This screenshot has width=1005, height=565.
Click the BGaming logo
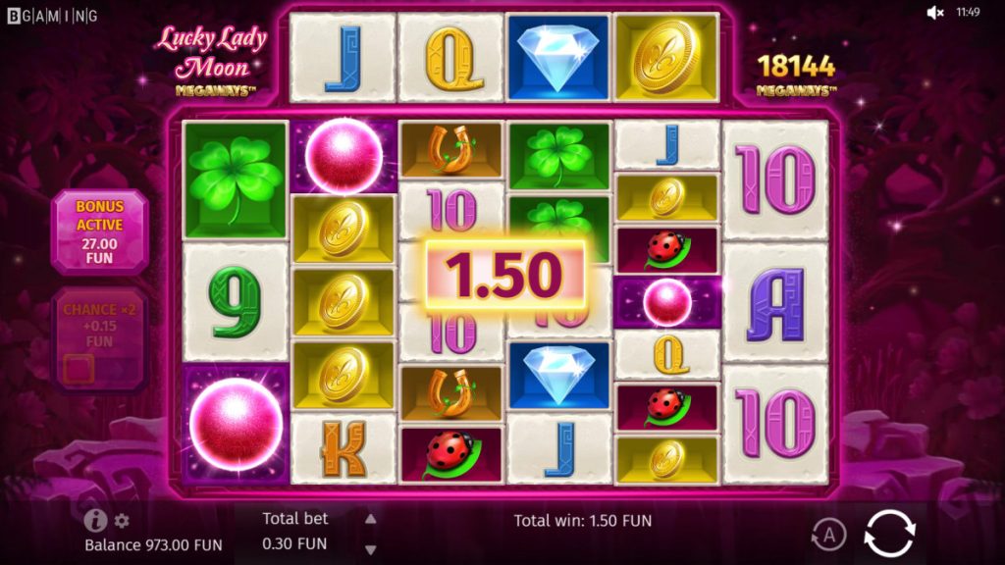tap(53, 16)
